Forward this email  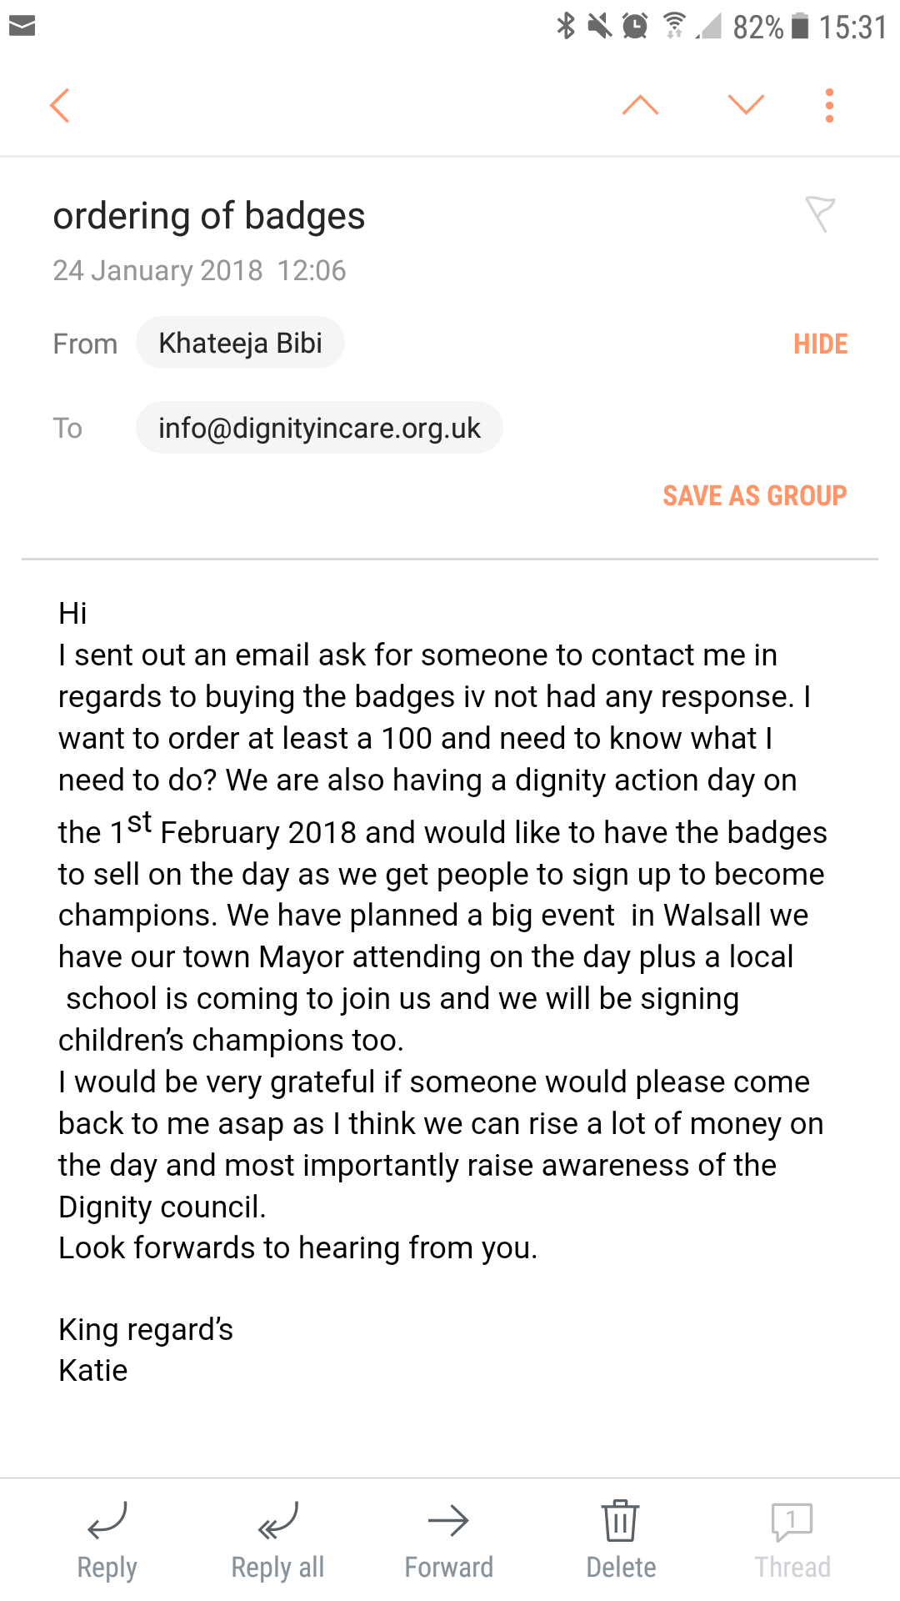coord(448,1541)
